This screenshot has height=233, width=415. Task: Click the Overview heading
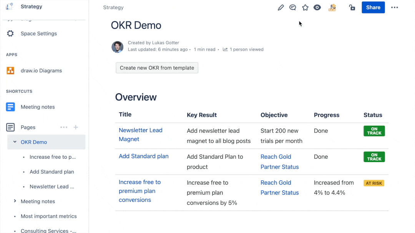pos(136,97)
